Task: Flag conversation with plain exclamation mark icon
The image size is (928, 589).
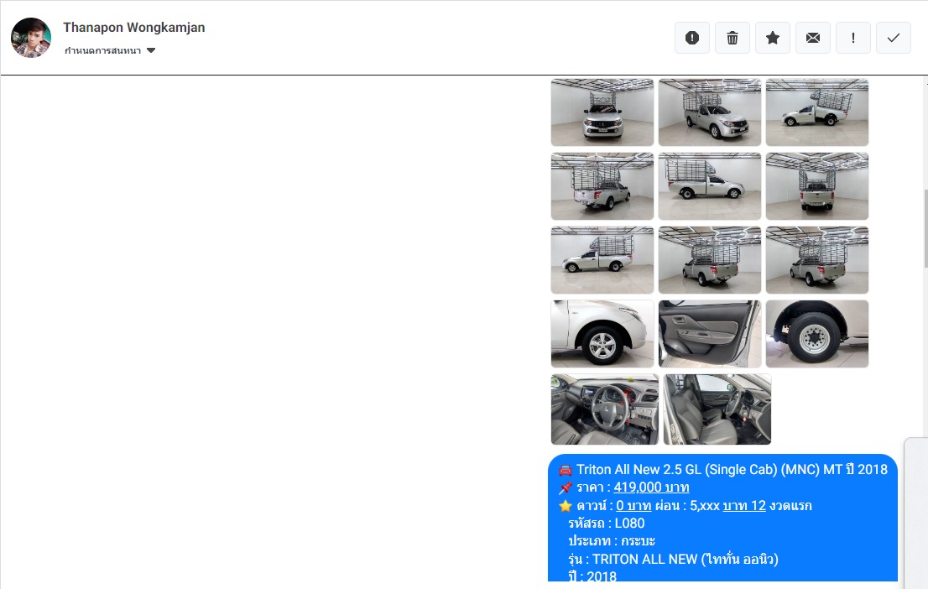Action: (853, 38)
